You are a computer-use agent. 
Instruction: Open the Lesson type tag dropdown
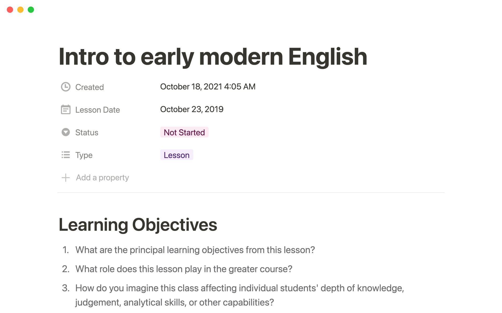(176, 155)
